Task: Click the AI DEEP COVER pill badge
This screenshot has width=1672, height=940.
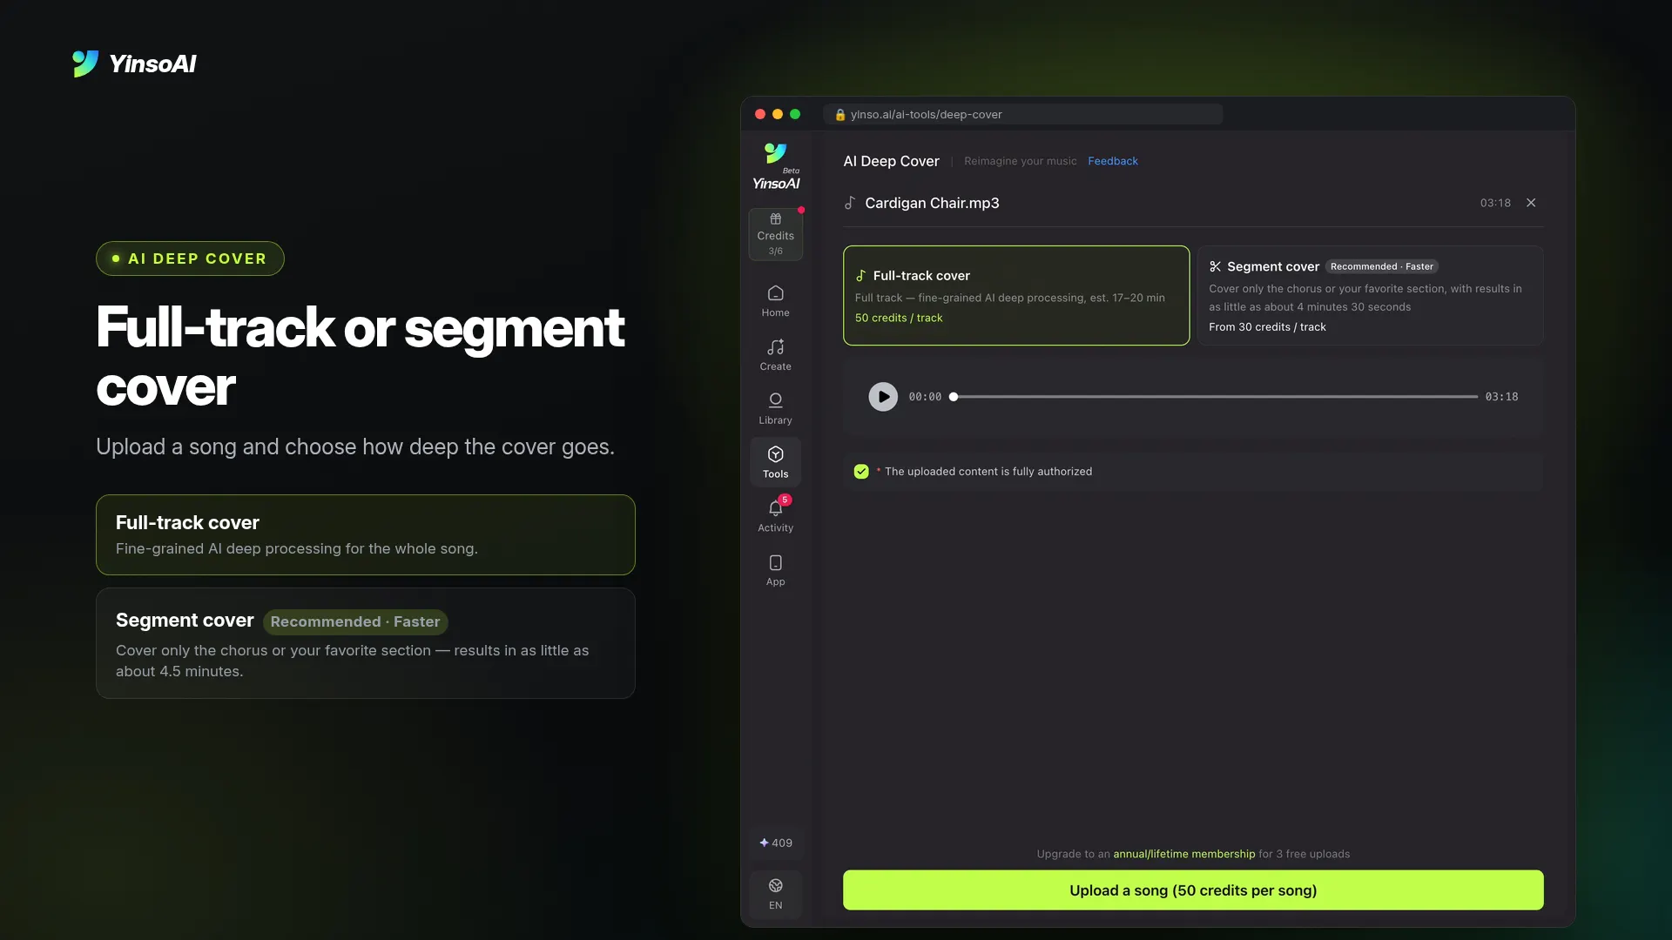Action: [190, 258]
